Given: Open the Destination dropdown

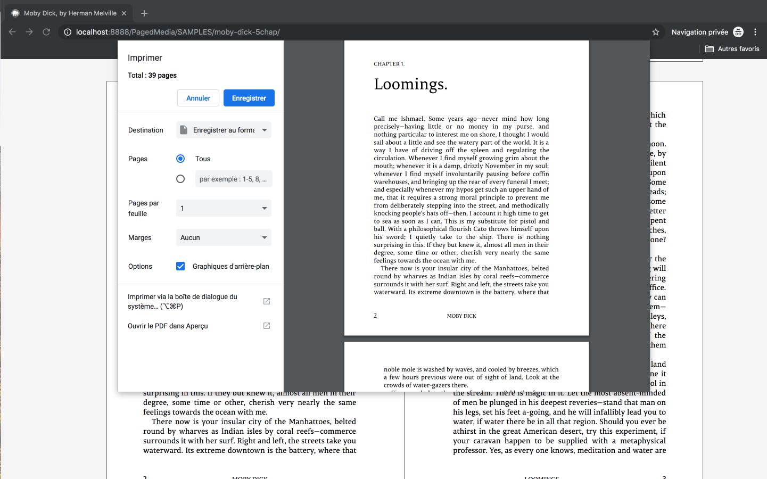Looking at the screenshot, I should 224,130.
